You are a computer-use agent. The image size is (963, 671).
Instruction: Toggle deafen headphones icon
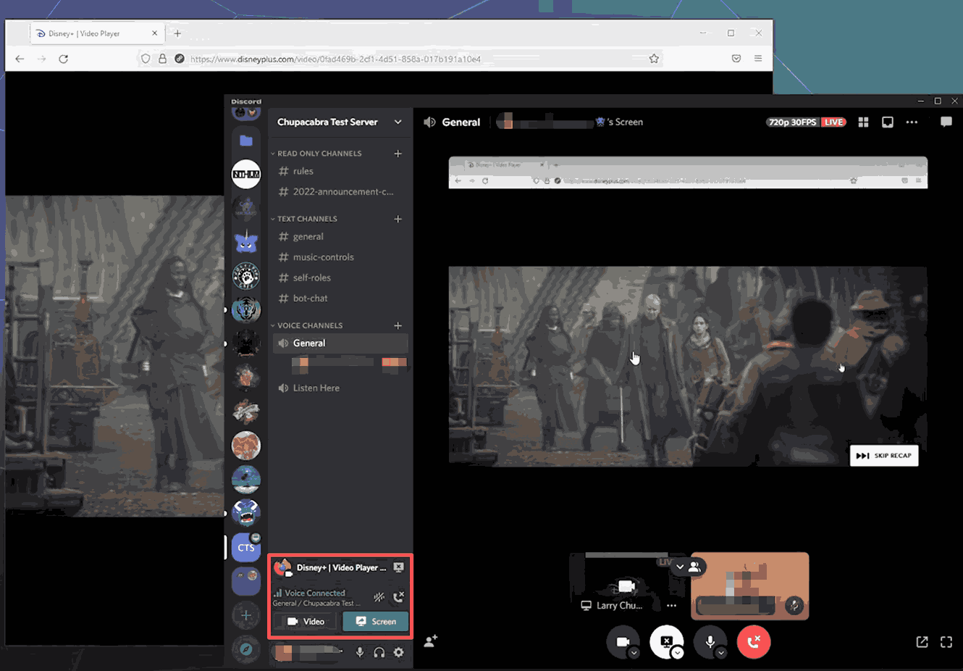pos(379,652)
